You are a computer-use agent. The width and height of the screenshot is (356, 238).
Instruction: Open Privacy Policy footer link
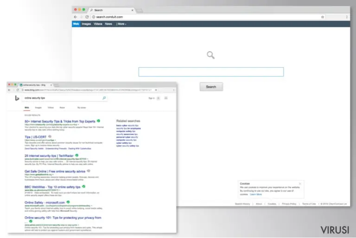click(289, 204)
